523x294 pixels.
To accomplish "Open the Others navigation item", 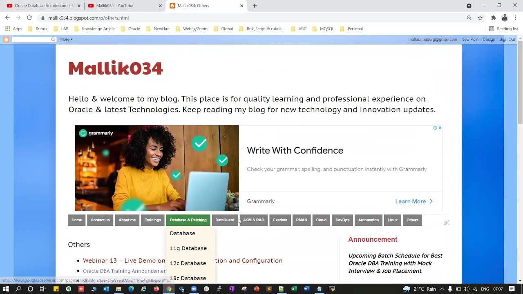I will (x=412, y=220).
